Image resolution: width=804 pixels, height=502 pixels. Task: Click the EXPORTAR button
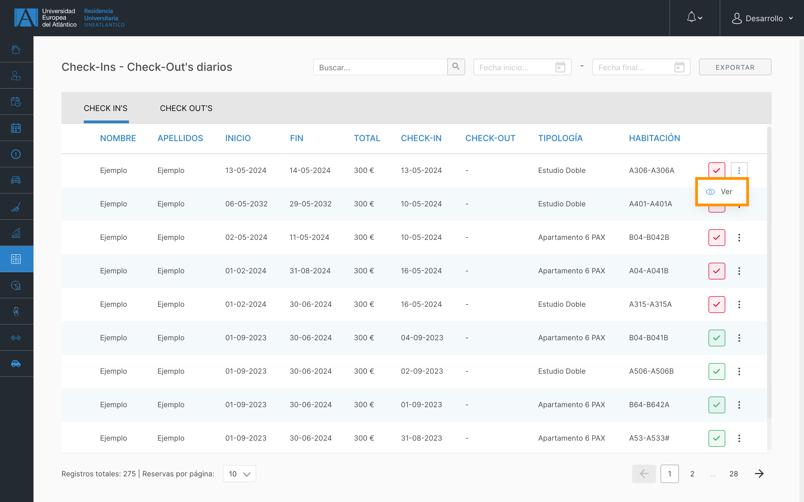click(x=735, y=67)
